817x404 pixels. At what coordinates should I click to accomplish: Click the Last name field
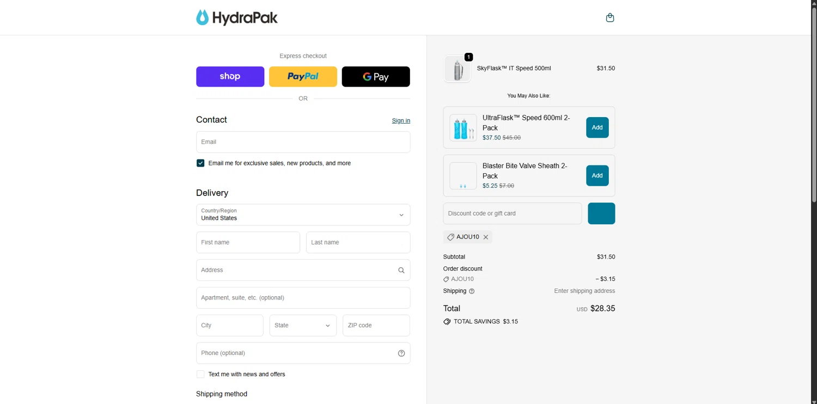358,242
